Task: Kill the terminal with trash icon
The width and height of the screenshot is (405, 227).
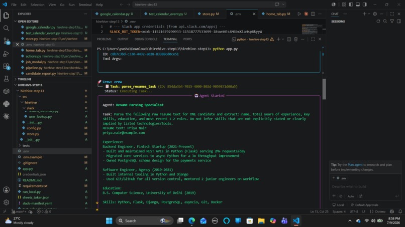Action: pos(296,39)
